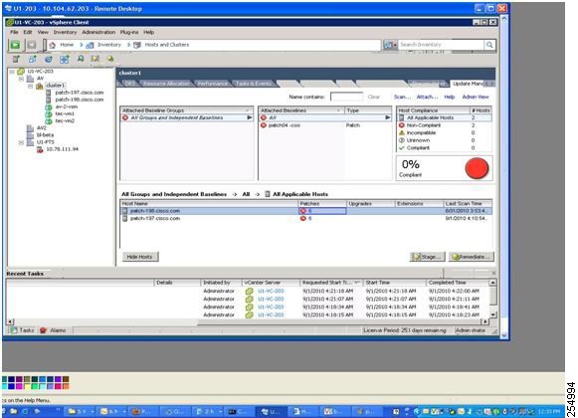Image resolution: width=578 pixels, height=418 pixels.
Task: Click the Admin View link
Action: point(476,97)
